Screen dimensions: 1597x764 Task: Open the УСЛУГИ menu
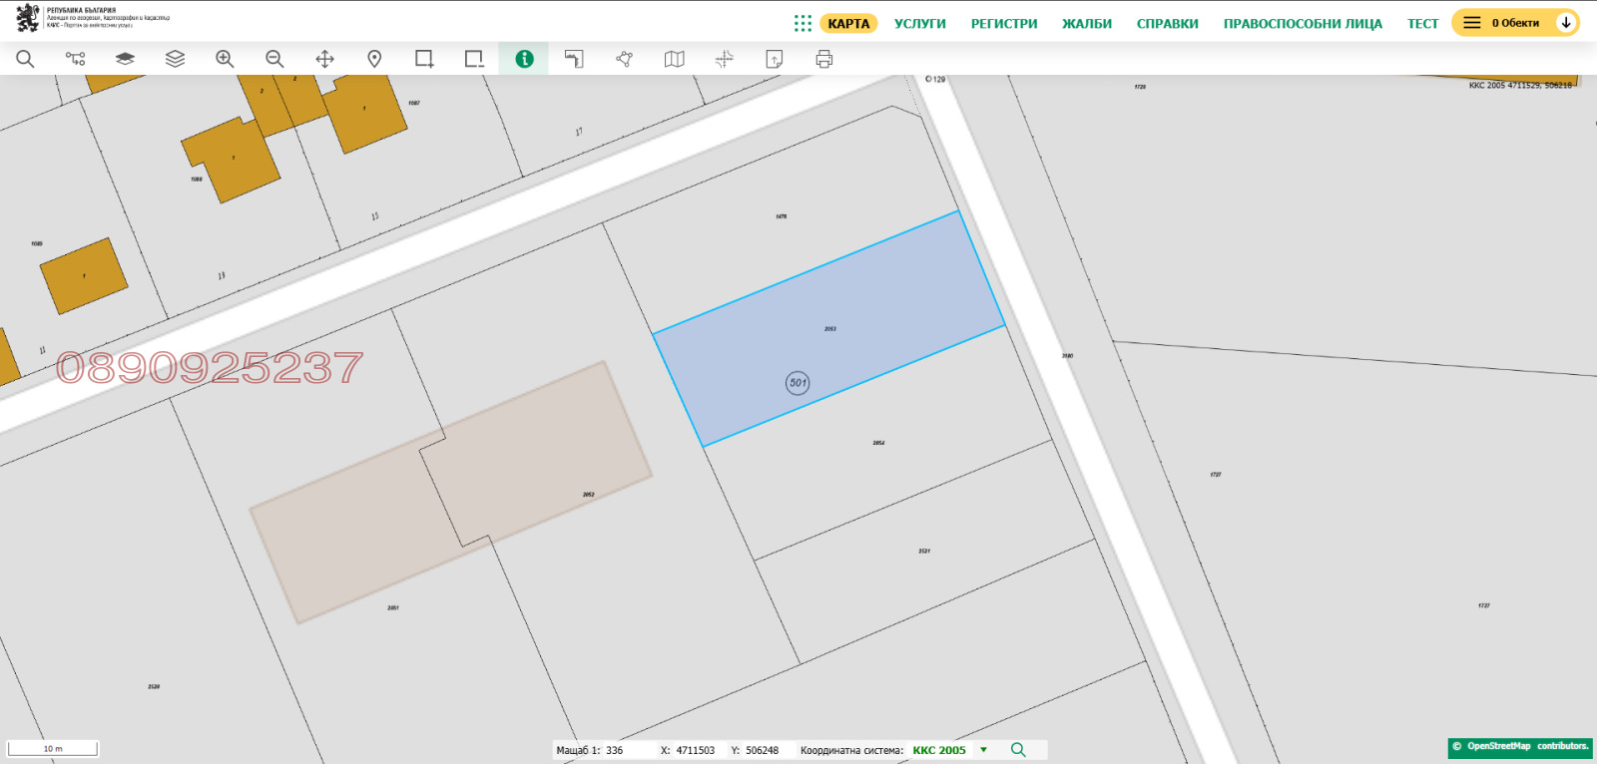(x=919, y=23)
